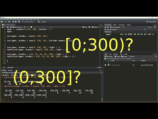Click the refresh icon in Files pane
Viewport: 158px width, 119px height.
pyautogui.click(x=156, y=56)
